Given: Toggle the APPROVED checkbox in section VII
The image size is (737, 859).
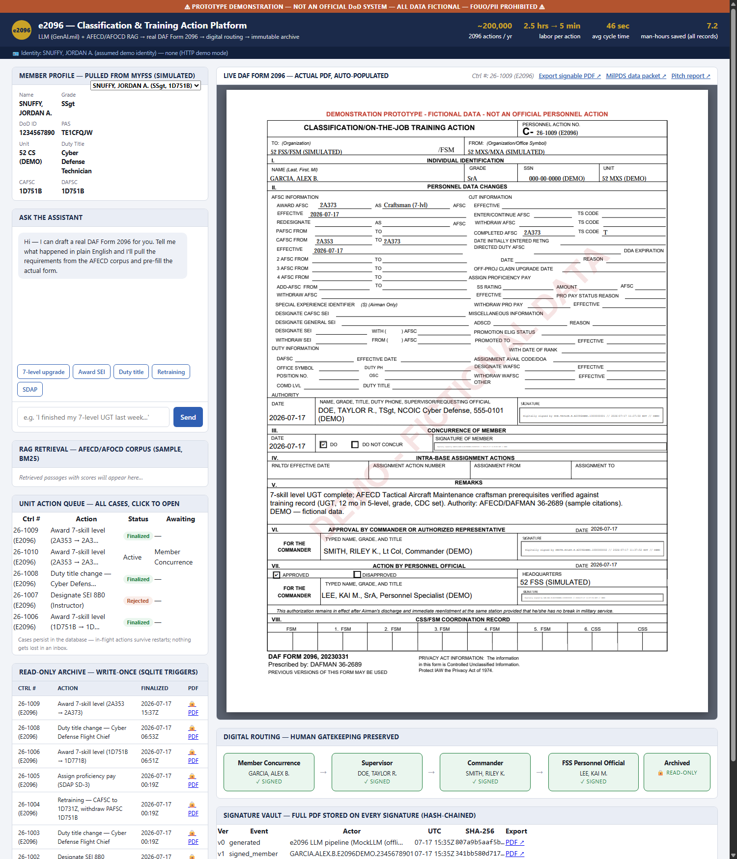Looking at the screenshot, I should [277, 575].
